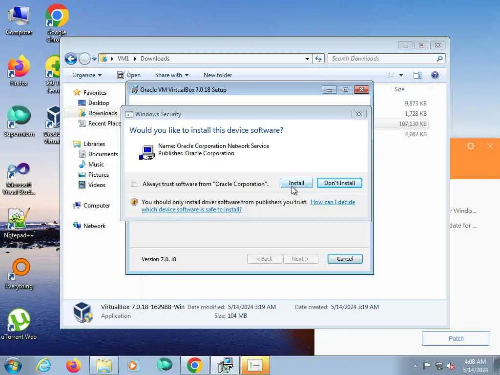Click the Firefox desktop icon
Viewport: 500px width, 375px height.
pos(19,71)
